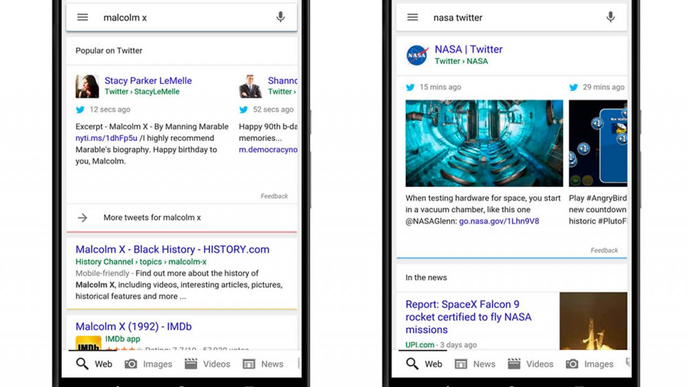Click the IMDb app logo icon

88,343
